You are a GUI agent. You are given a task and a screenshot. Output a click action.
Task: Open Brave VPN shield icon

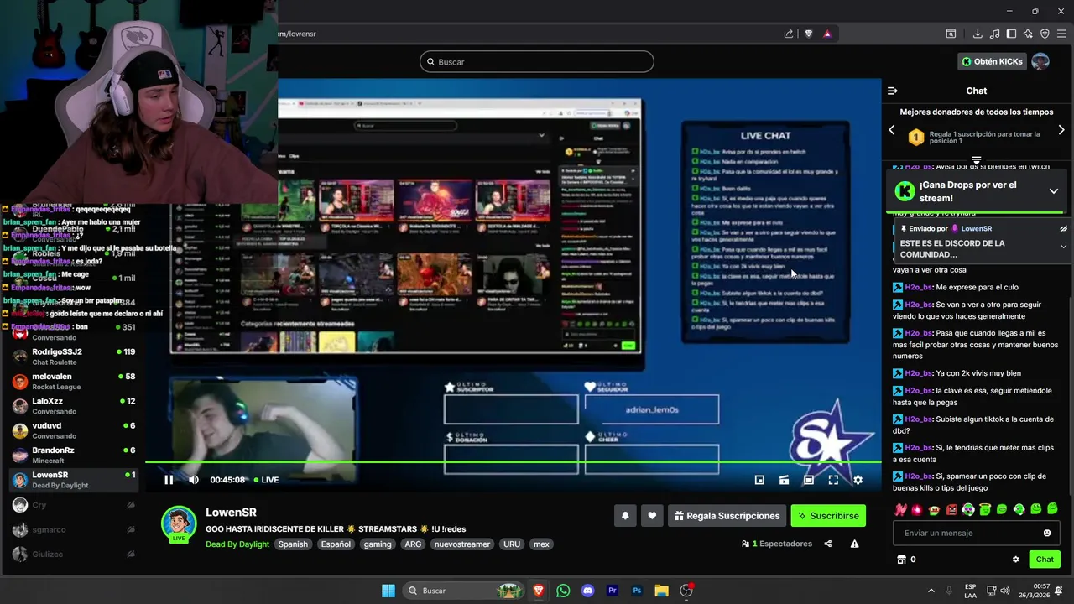(1045, 34)
